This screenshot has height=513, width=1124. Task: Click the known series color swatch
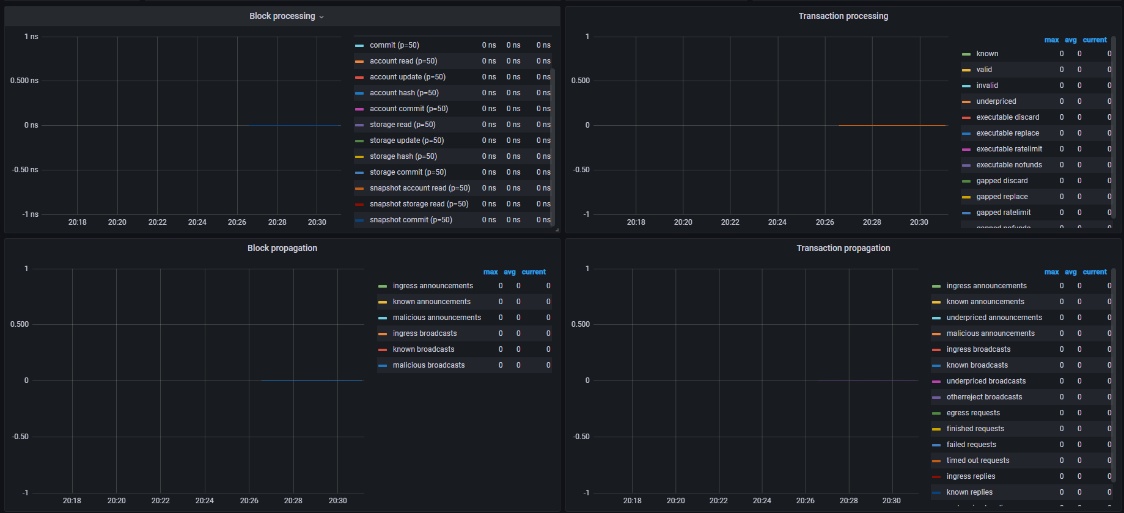(x=966, y=54)
